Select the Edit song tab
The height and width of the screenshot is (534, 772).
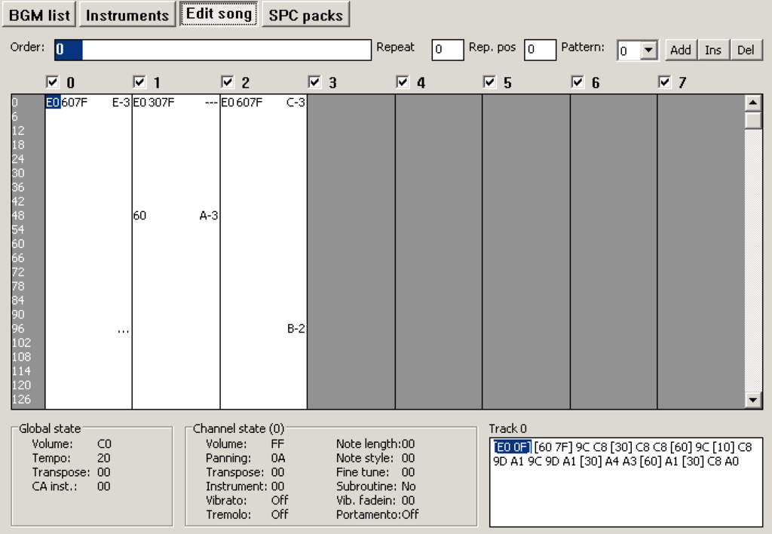[219, 14]
